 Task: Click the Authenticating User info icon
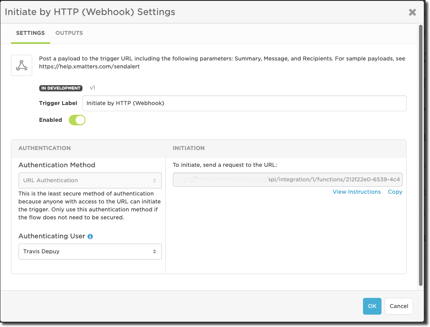[90, 237]
